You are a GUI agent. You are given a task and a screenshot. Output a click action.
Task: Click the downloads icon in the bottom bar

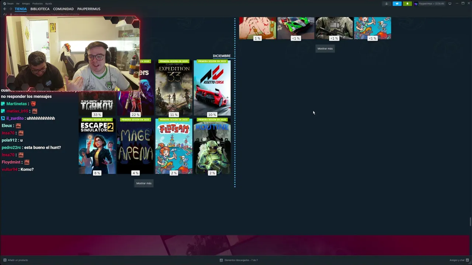click(x=221, y=260)
